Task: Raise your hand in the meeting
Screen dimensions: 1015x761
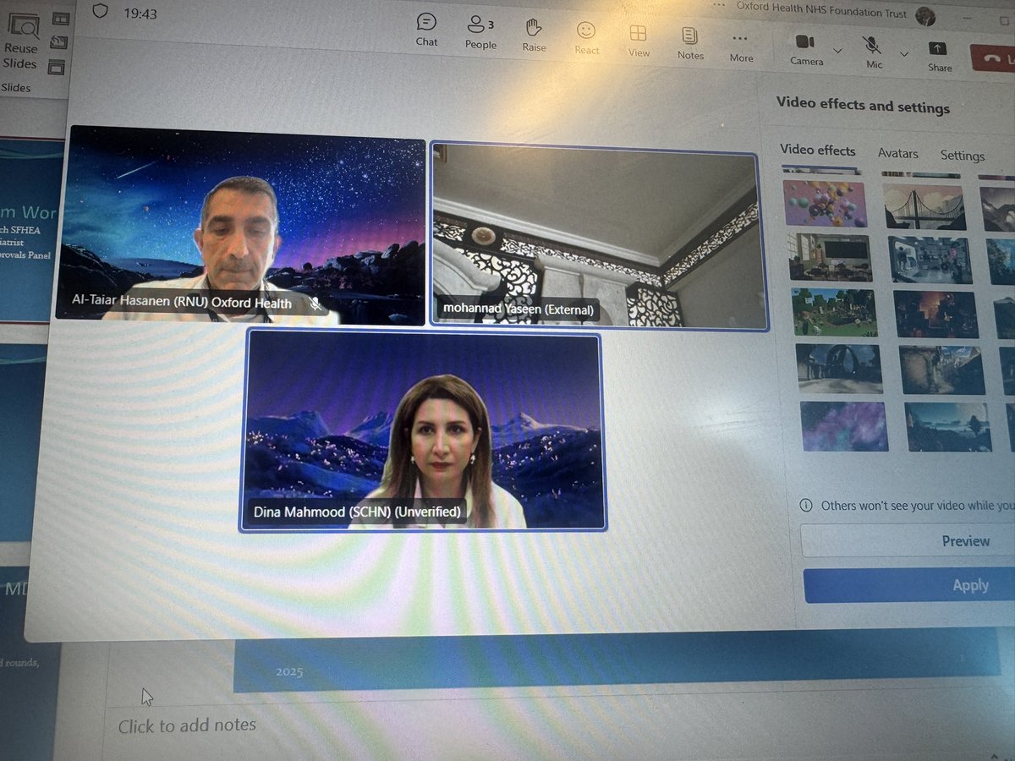Action: pos(534,35)
